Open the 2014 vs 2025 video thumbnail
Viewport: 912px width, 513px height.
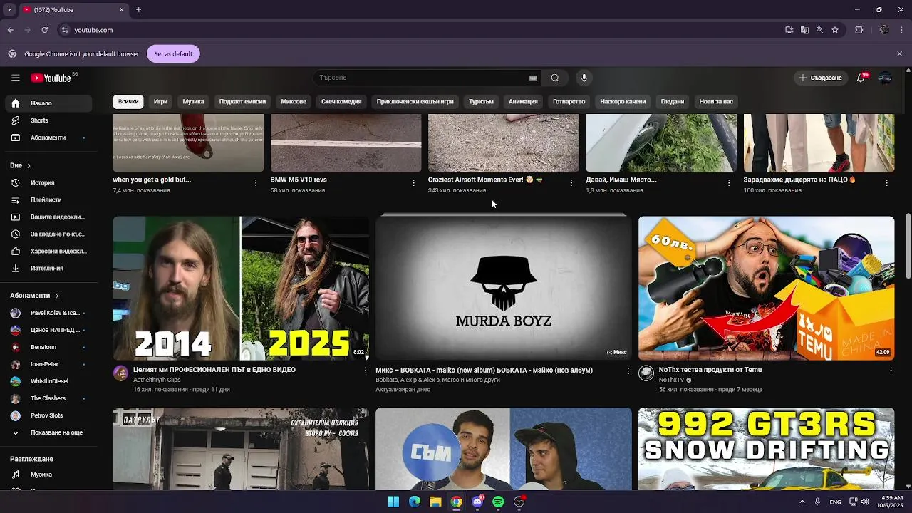pyautogui.click(x=241, y=289)
